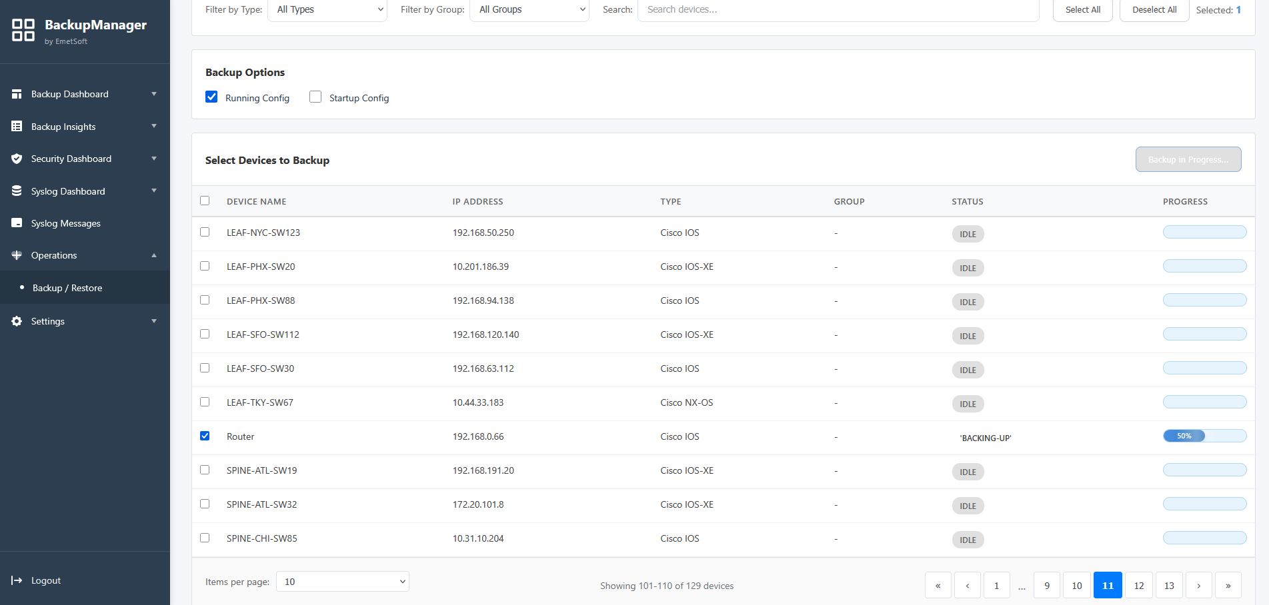Open the All Groups filter dropdown
The height and width of the screenshot is (605, 1269).
coord(529,9)
